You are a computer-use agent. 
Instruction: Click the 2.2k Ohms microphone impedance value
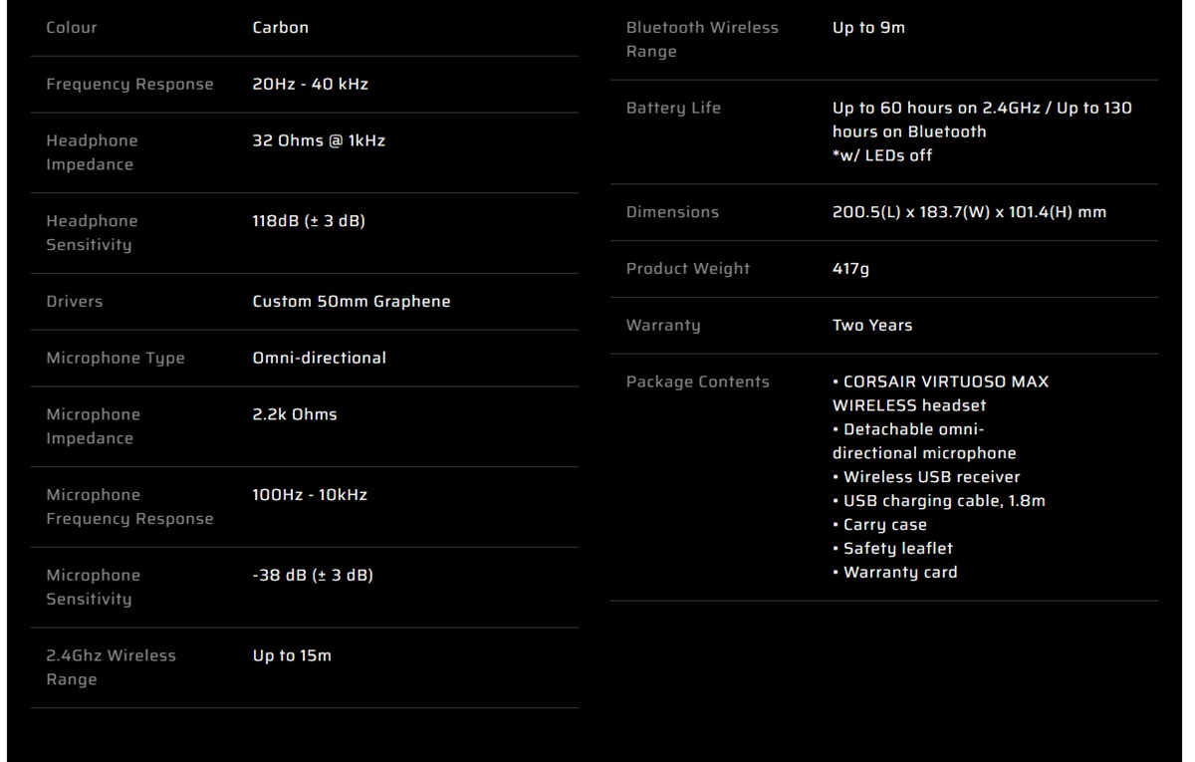295,414
